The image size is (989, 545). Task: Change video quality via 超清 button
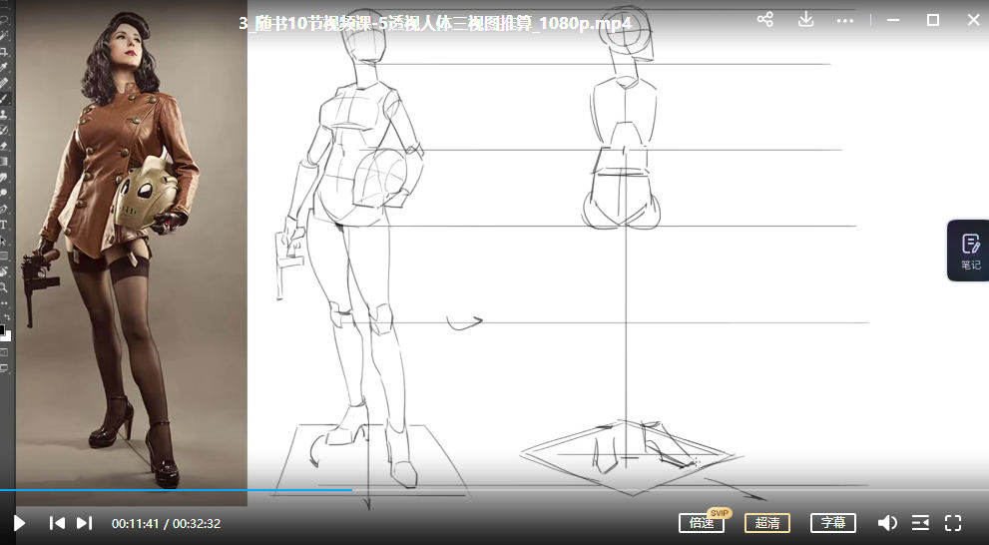766,523
